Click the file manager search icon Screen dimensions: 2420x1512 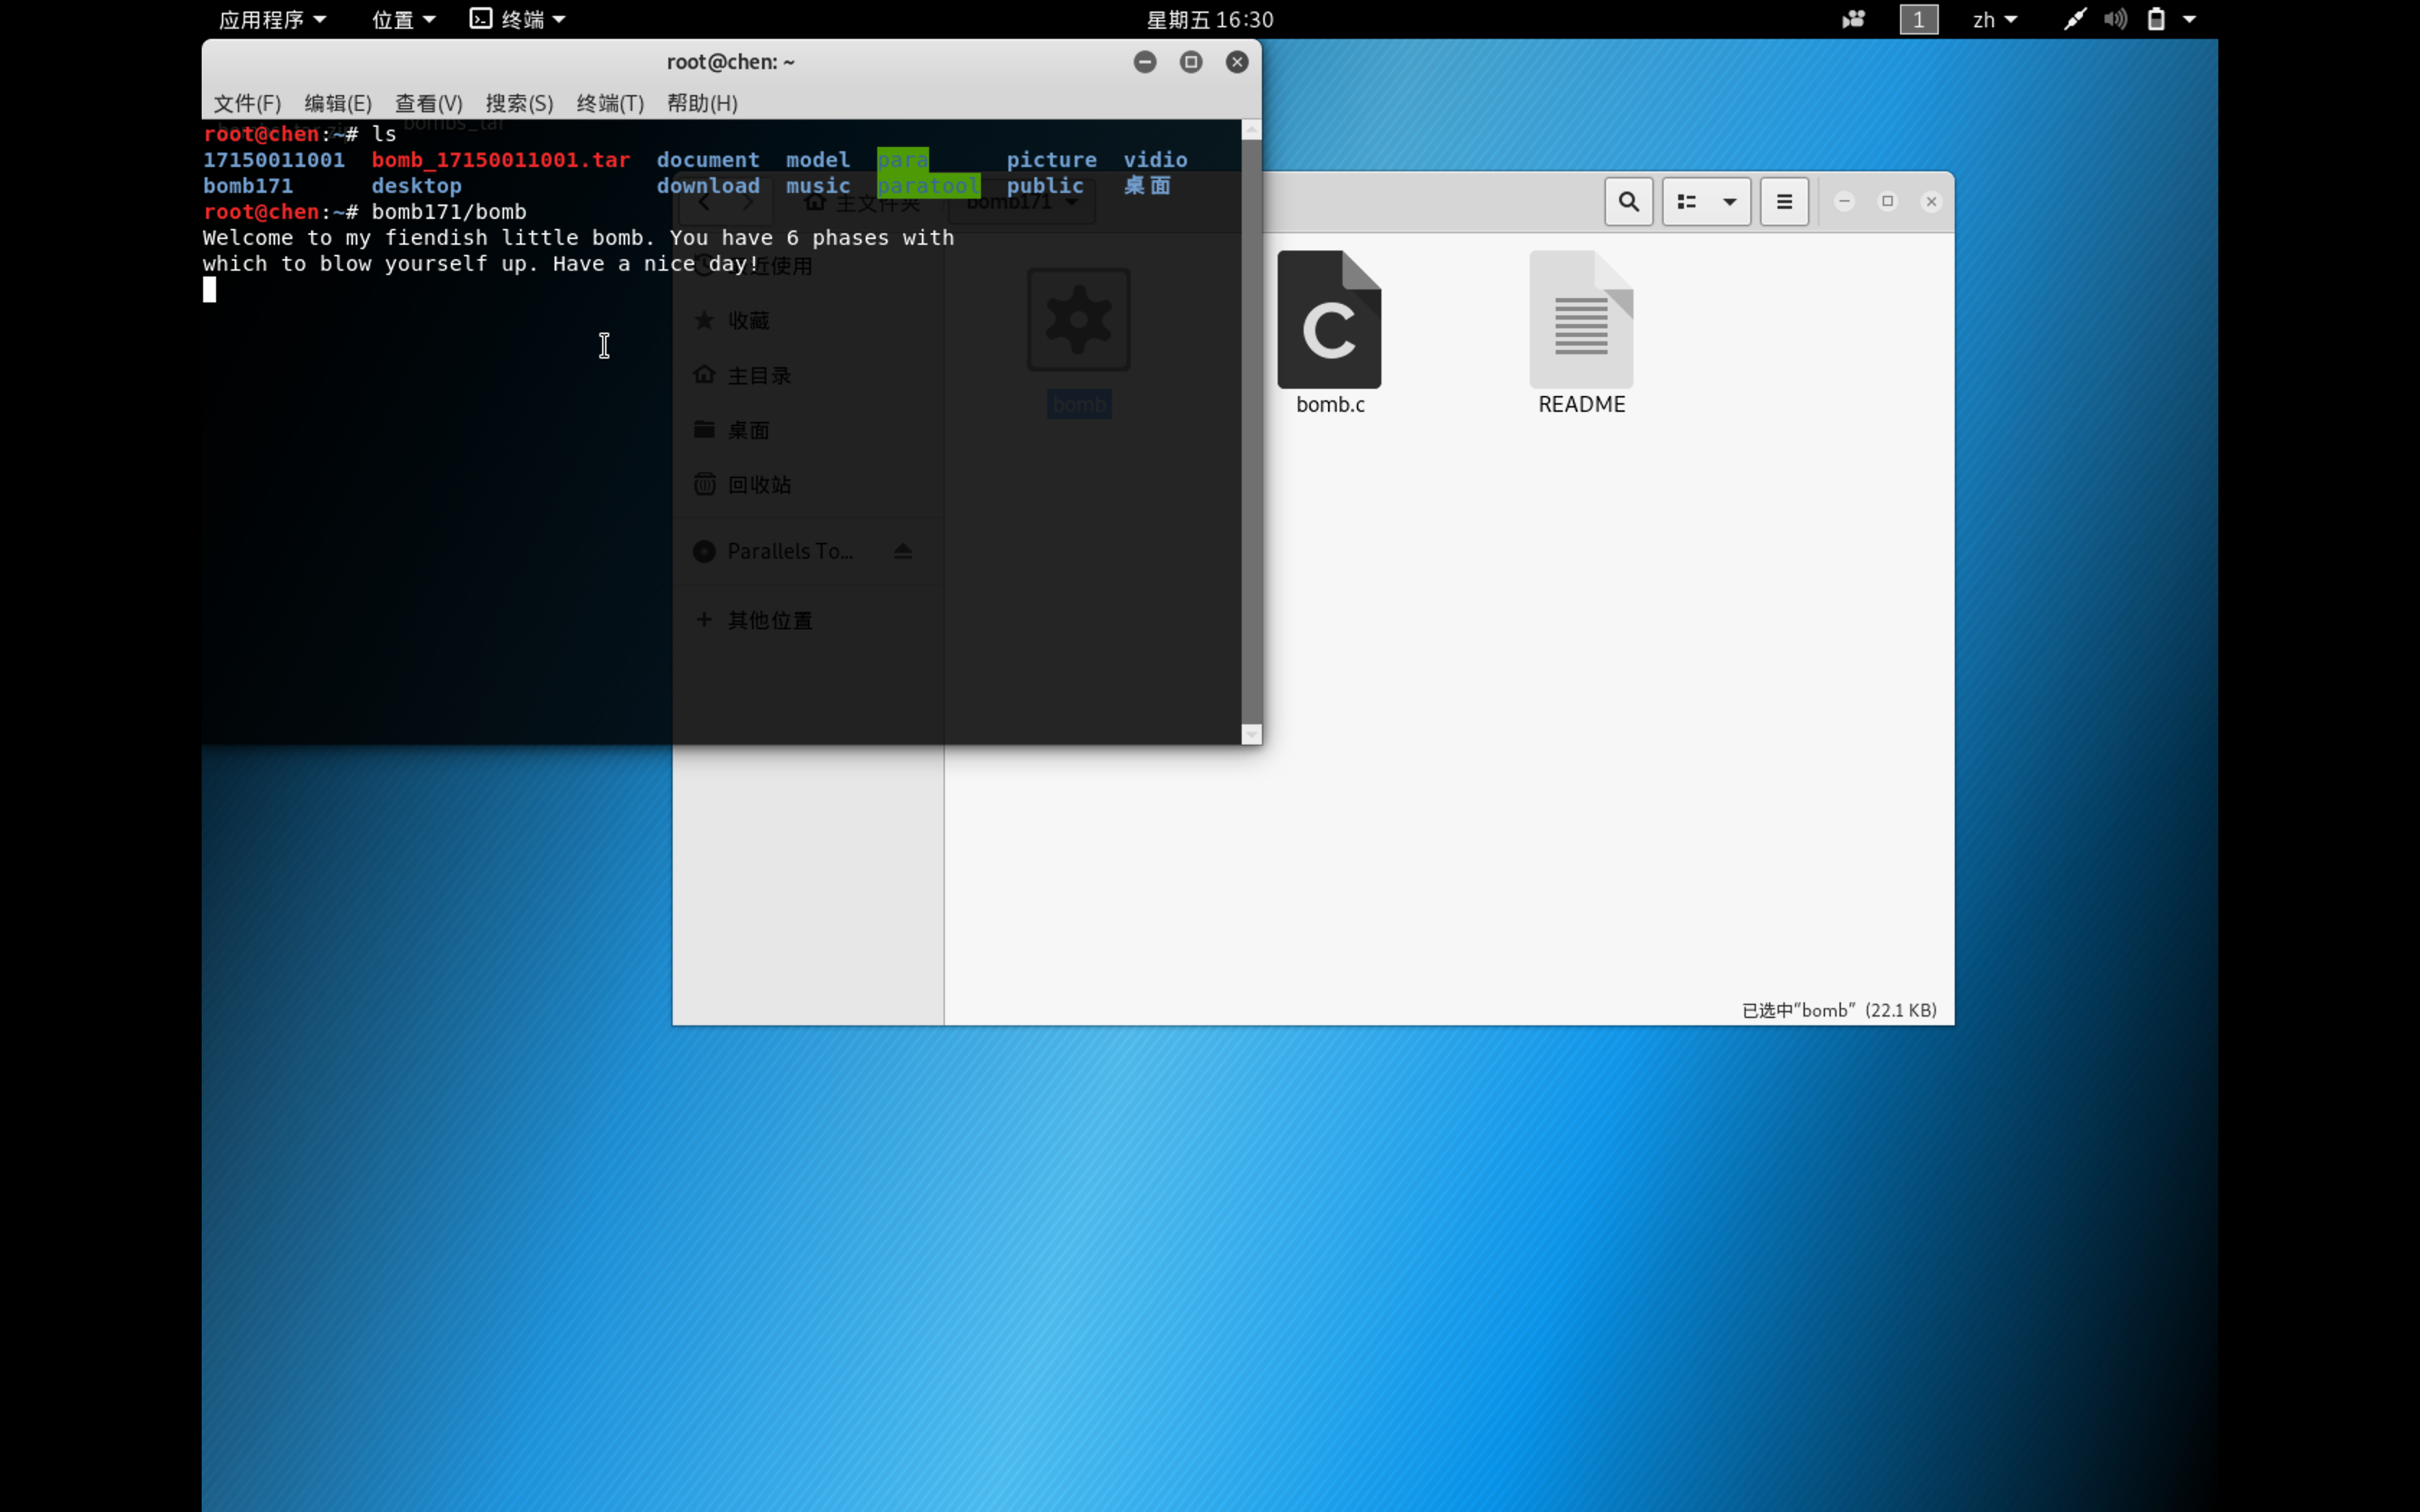click(x=1628, y=202)
